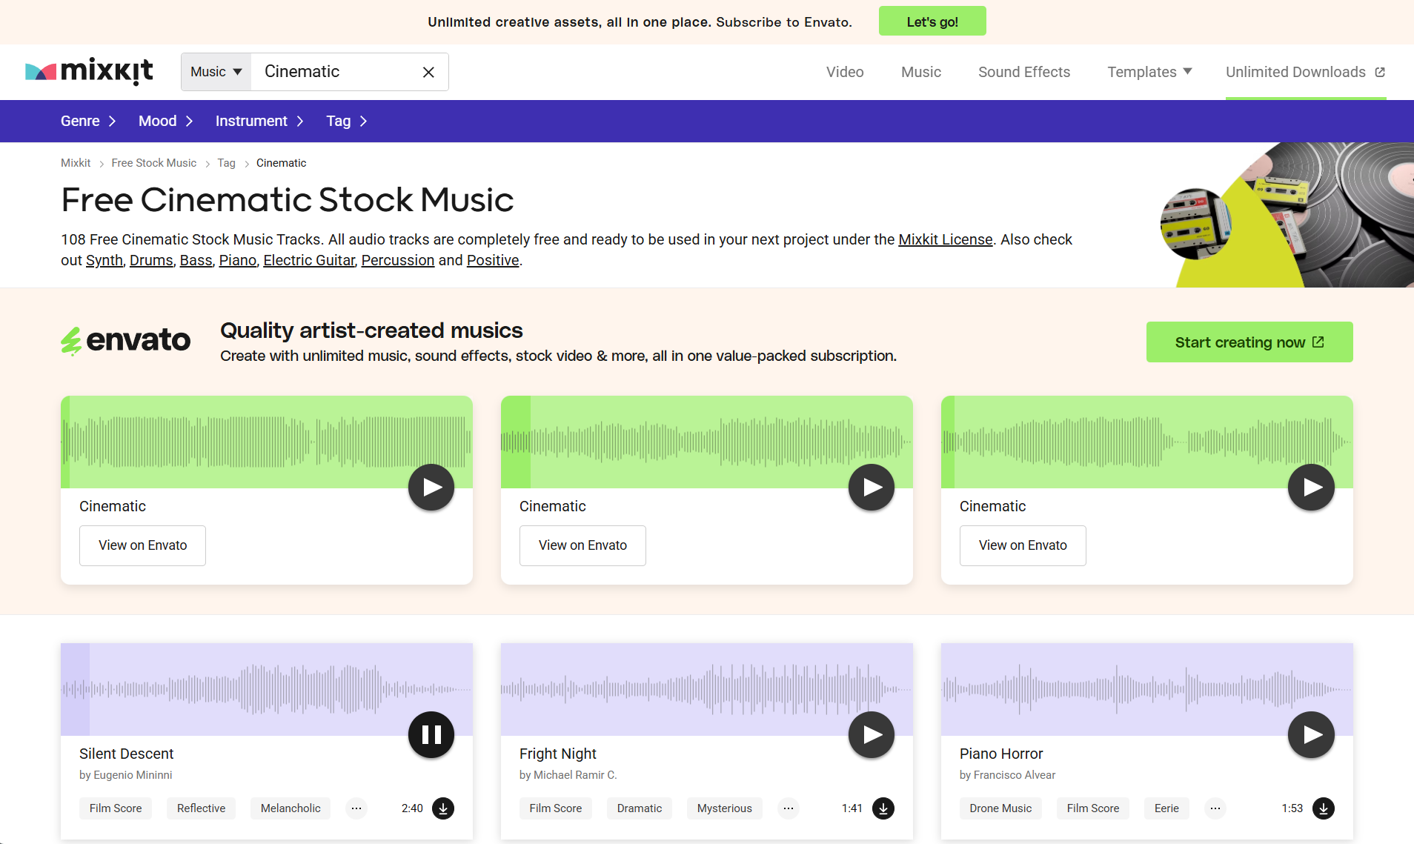Play the first Envato Cinematic track
This screenshot has width=1414, height=844.
click(431, 487)
